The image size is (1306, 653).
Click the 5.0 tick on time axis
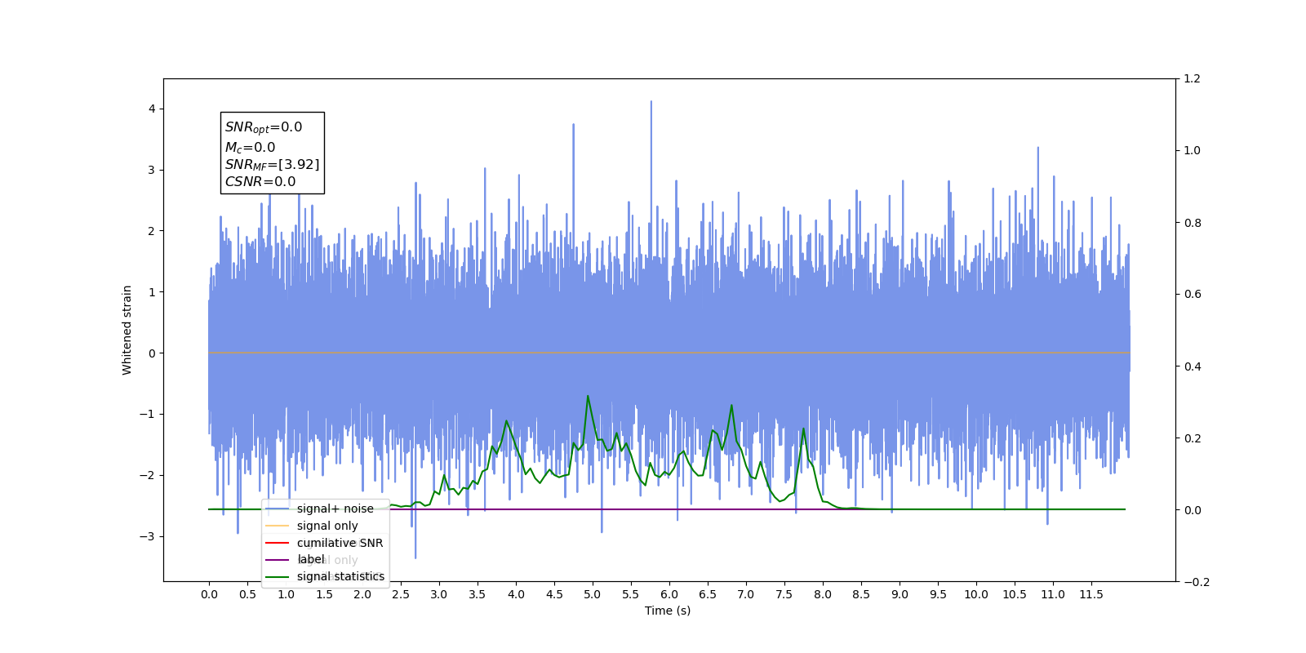pyautogui.click(x=593, y=594)
